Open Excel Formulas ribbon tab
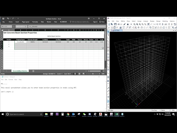177x133 pixels. (x=35, y=22)
